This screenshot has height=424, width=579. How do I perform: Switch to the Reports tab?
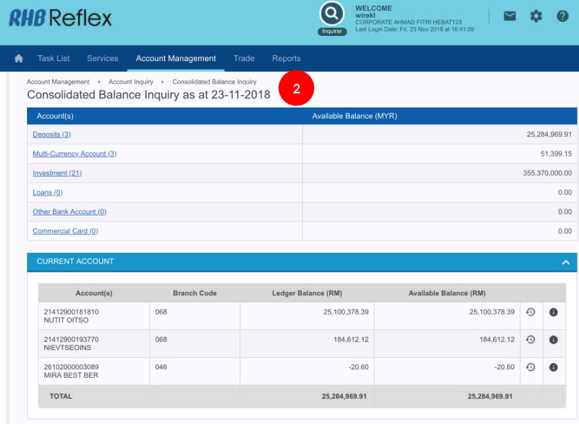286,59
